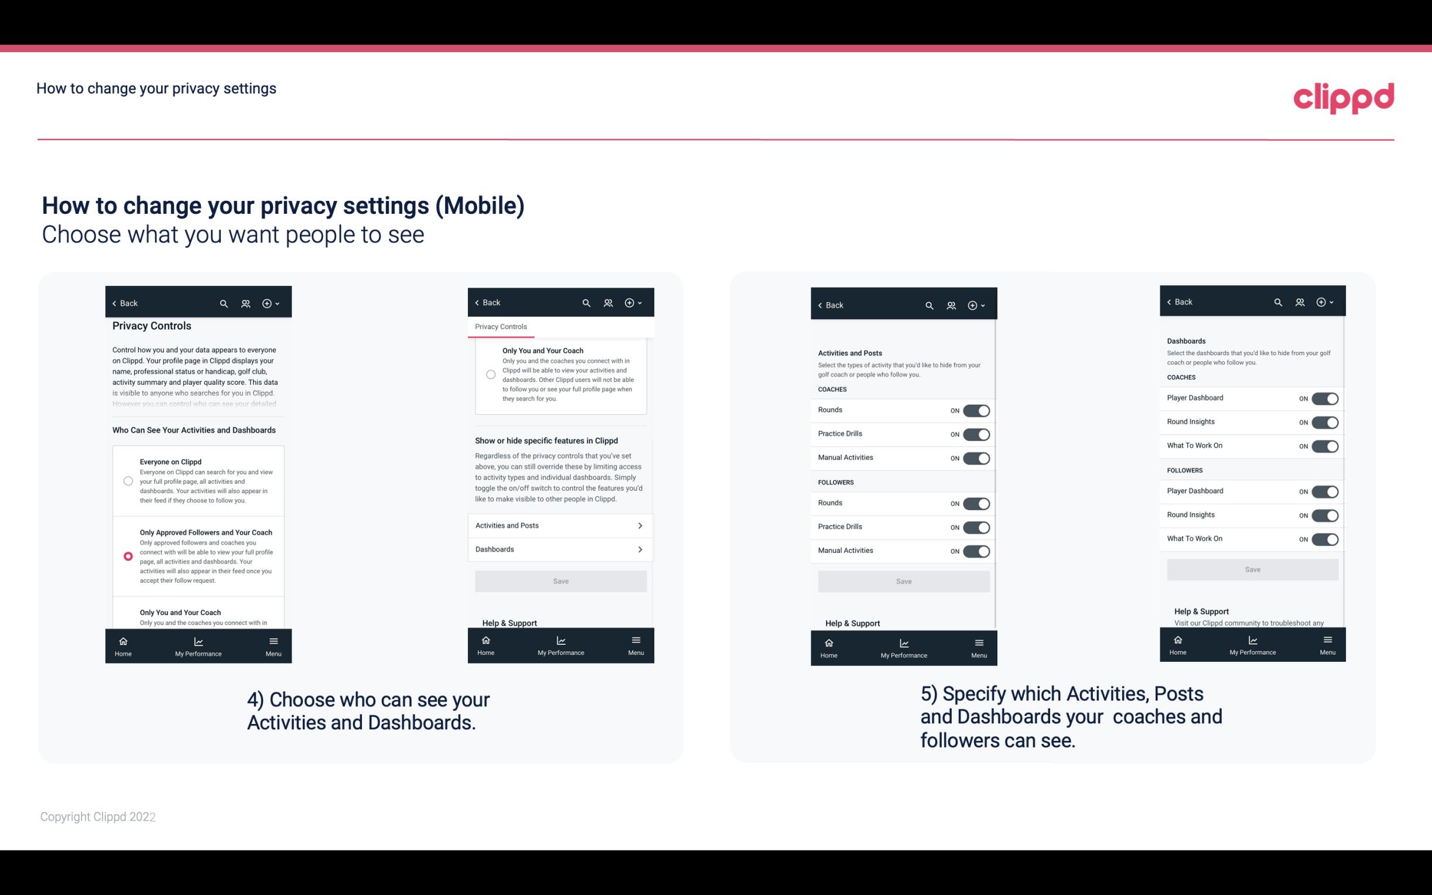Image resolution: width=1432 pixels, height=895 pixels.
Task: Toggle Player Dashboard OFF for Followers
Action: (x=1325, y=491)
